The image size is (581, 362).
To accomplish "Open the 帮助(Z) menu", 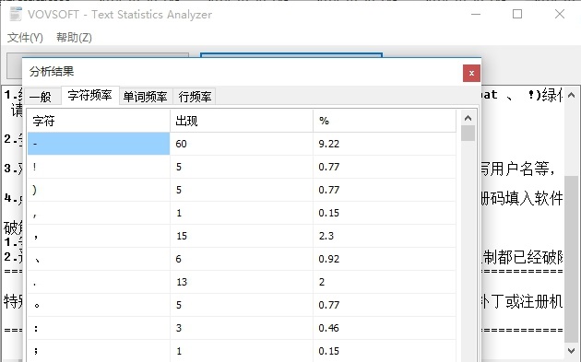I will 74,38.
